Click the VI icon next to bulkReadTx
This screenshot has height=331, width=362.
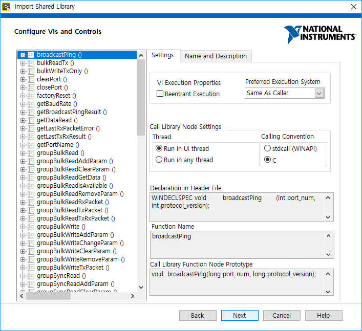[x=31, y=63]
